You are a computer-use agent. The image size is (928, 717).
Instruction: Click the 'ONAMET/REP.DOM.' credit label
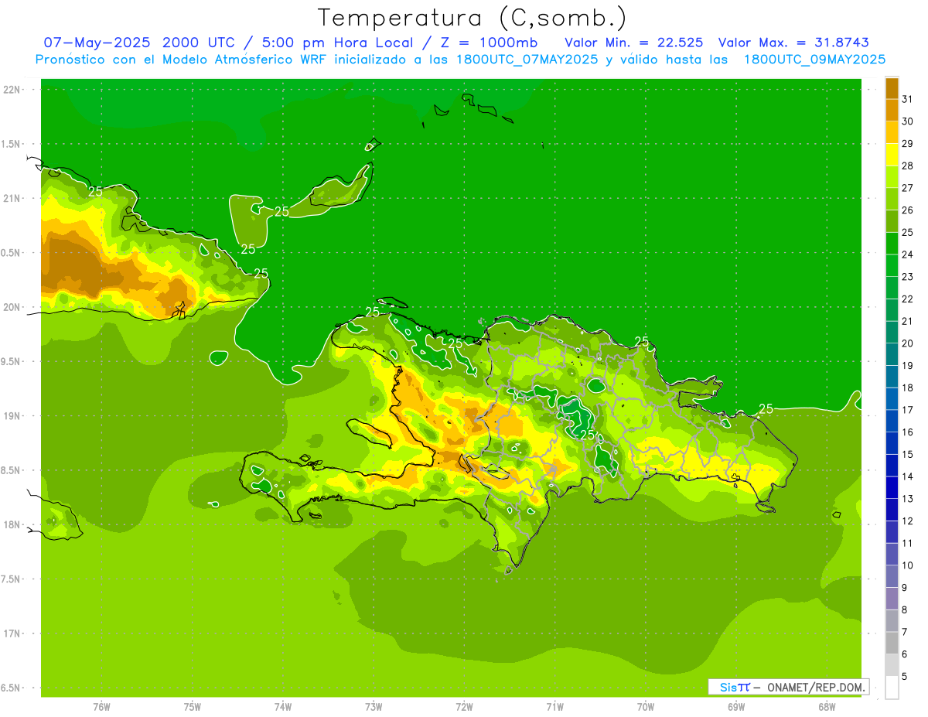[x=816, y=687]
